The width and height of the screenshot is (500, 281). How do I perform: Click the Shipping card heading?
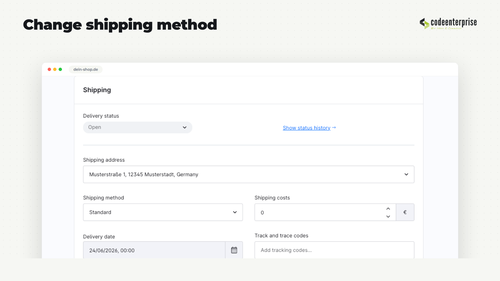97,90
